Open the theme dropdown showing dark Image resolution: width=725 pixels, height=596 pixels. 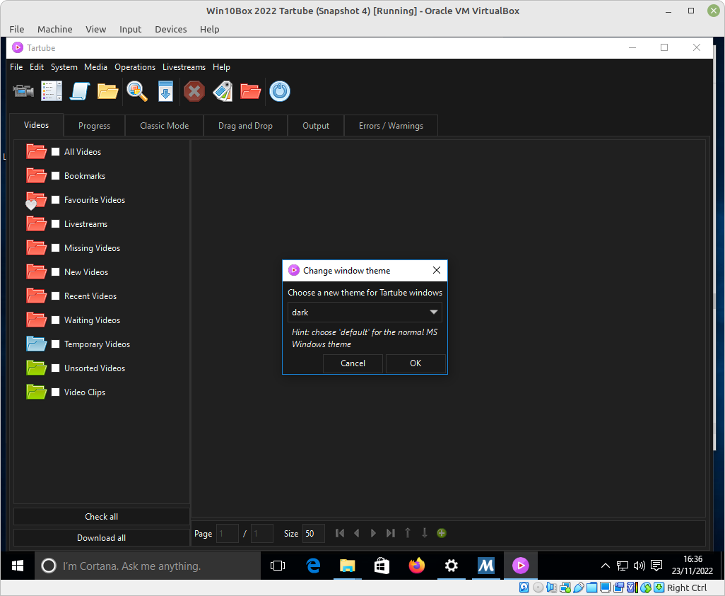(365, 312)
